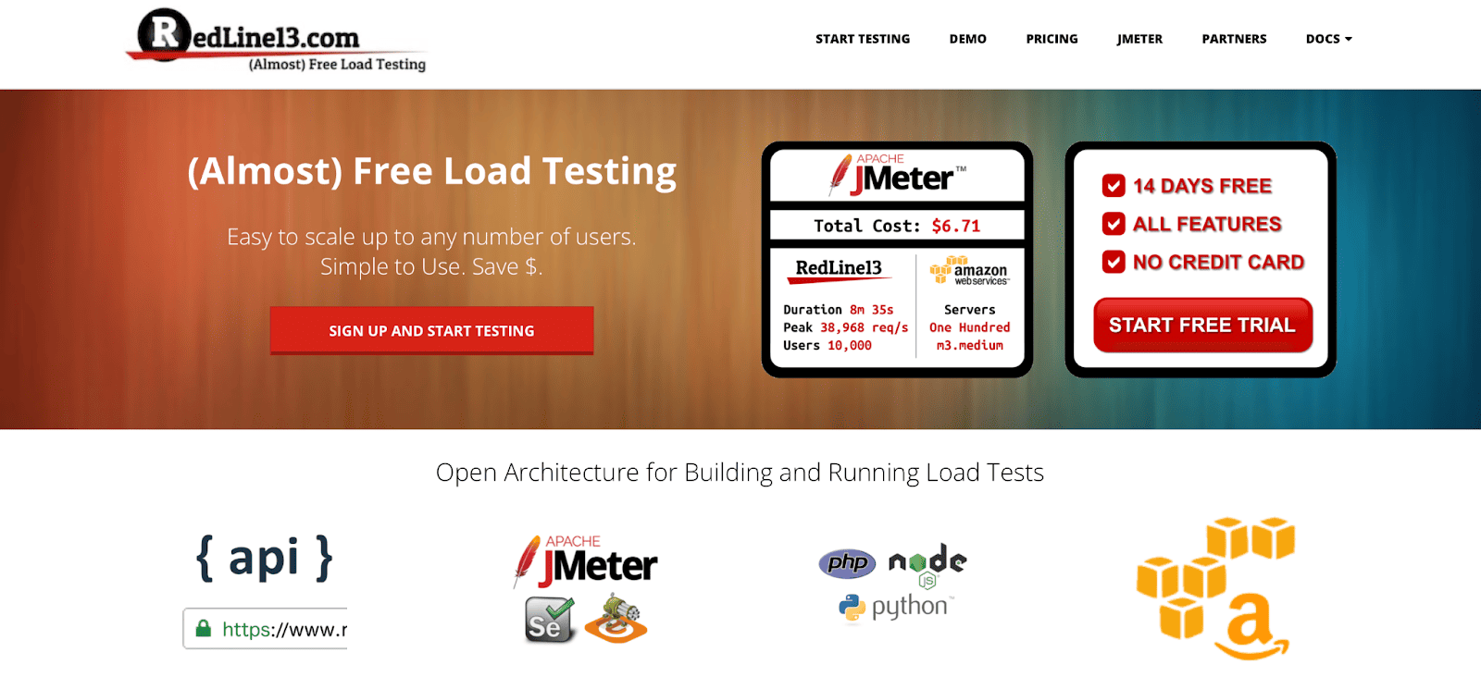The height and width of the screenshot is (677, 1481).
Task: Select JMeter in the top navigation
Action: click(1139, 39)
